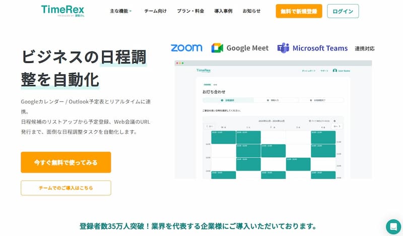This screenshot has width=403, height=236.
Task: Click the ビジネスの日程調整を自動化 headline
Action: coord(84,68)
